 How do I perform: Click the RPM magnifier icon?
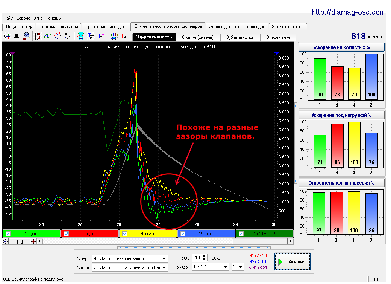coord(27,36)
